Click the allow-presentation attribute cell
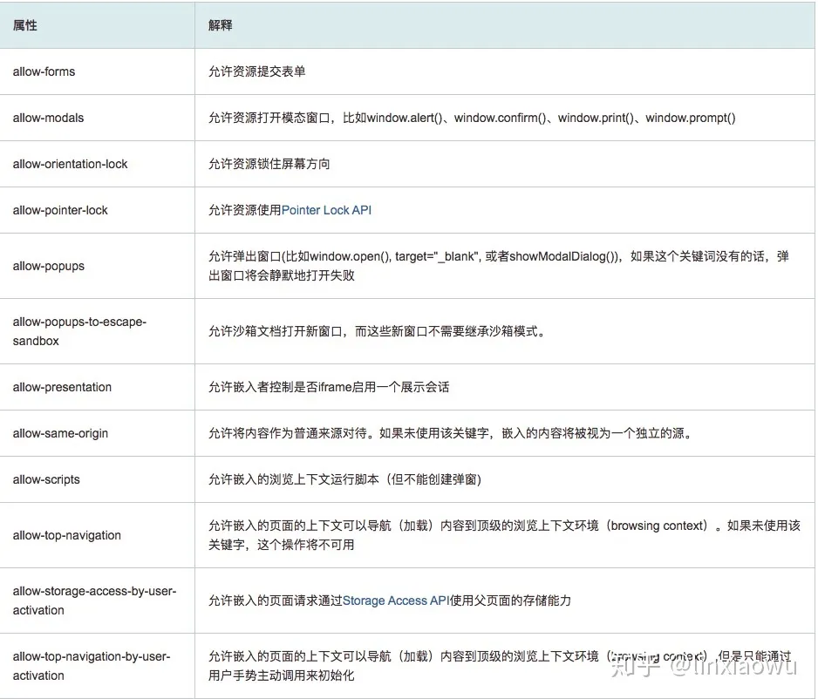The height and width of the screenshot is (699, 818). coord(63,387)
